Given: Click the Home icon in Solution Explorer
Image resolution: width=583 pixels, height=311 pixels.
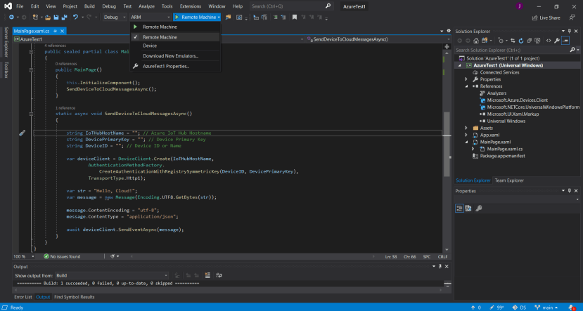Looking at the screenshot, I should (x=476, y=41).
